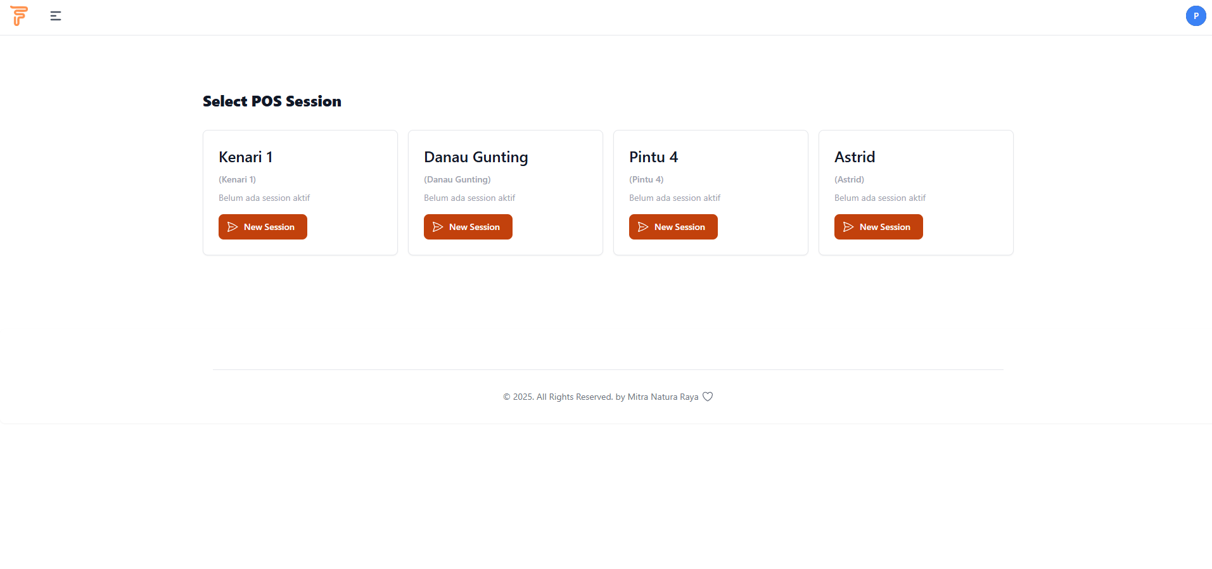Click the orange app logo in the header
The width and height of the screenshot is (1212, 569).
[x=19, y=16]
